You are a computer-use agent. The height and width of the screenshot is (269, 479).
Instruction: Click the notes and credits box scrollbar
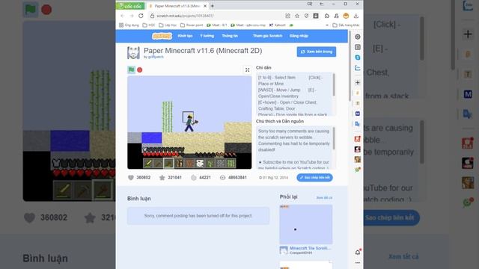pos(334,138)
